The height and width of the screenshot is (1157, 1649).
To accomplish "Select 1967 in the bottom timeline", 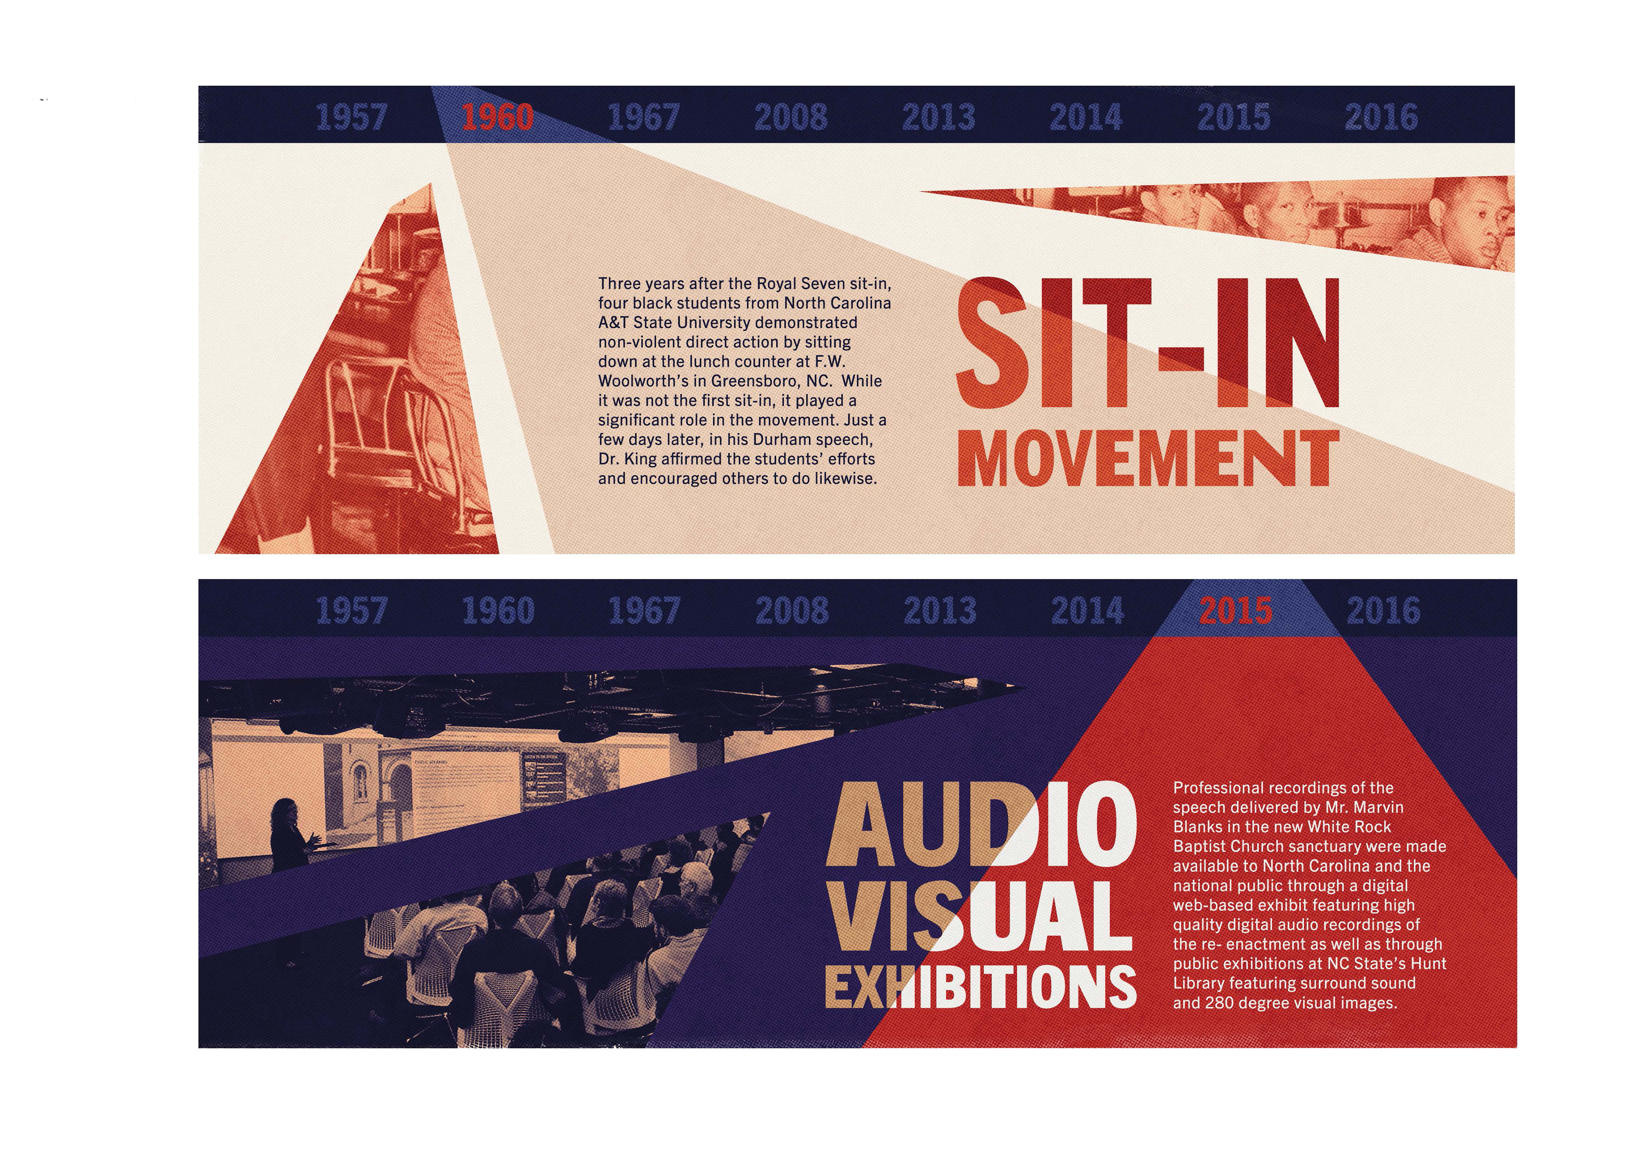I will pos(644,611).
